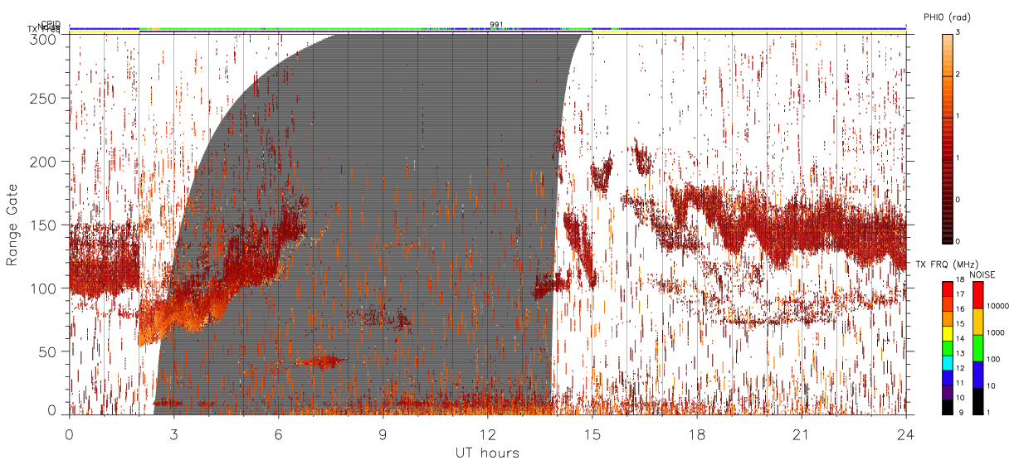This screenshot has height=470, width=1019.
Task: Click the y-axis tick label '300'
Action: (45, 39)
